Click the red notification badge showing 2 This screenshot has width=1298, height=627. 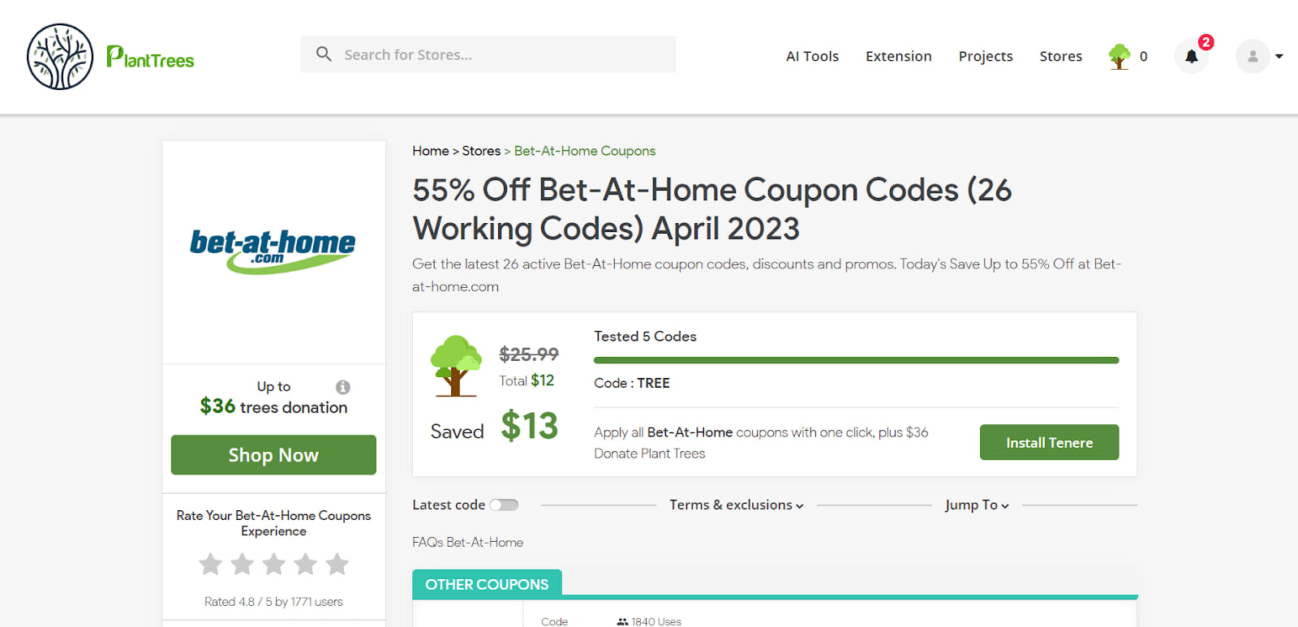(x=1206, y=42)
